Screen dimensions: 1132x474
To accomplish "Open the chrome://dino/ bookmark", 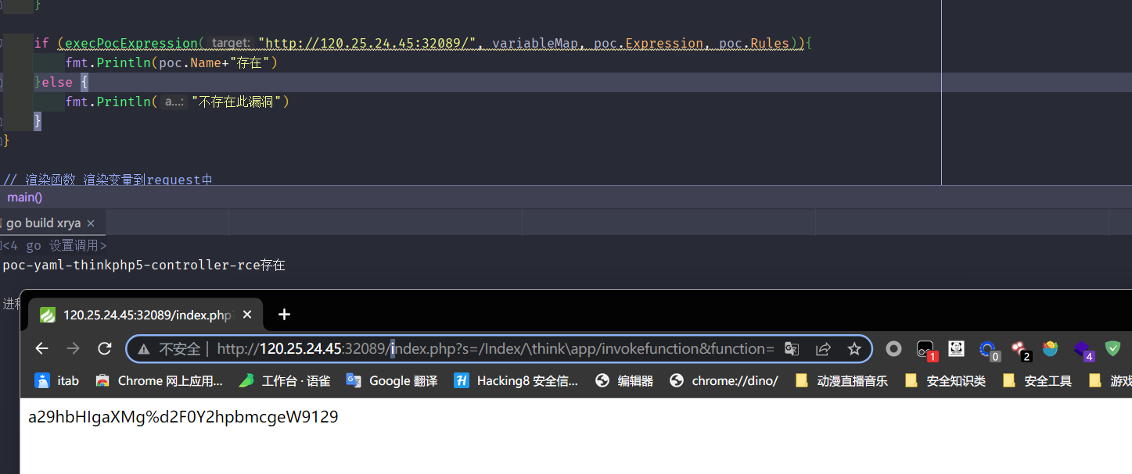I will click(724, 380).
